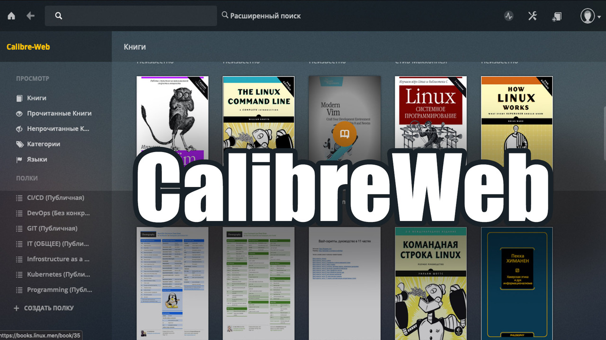Click the back arrow next to search

(x=30, y=16)
